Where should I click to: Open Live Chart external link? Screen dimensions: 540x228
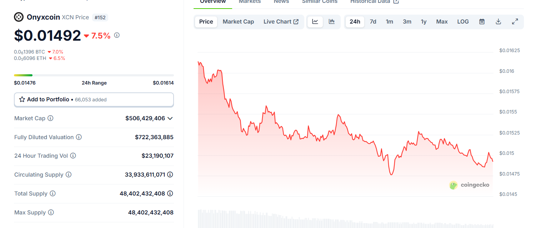281,22
